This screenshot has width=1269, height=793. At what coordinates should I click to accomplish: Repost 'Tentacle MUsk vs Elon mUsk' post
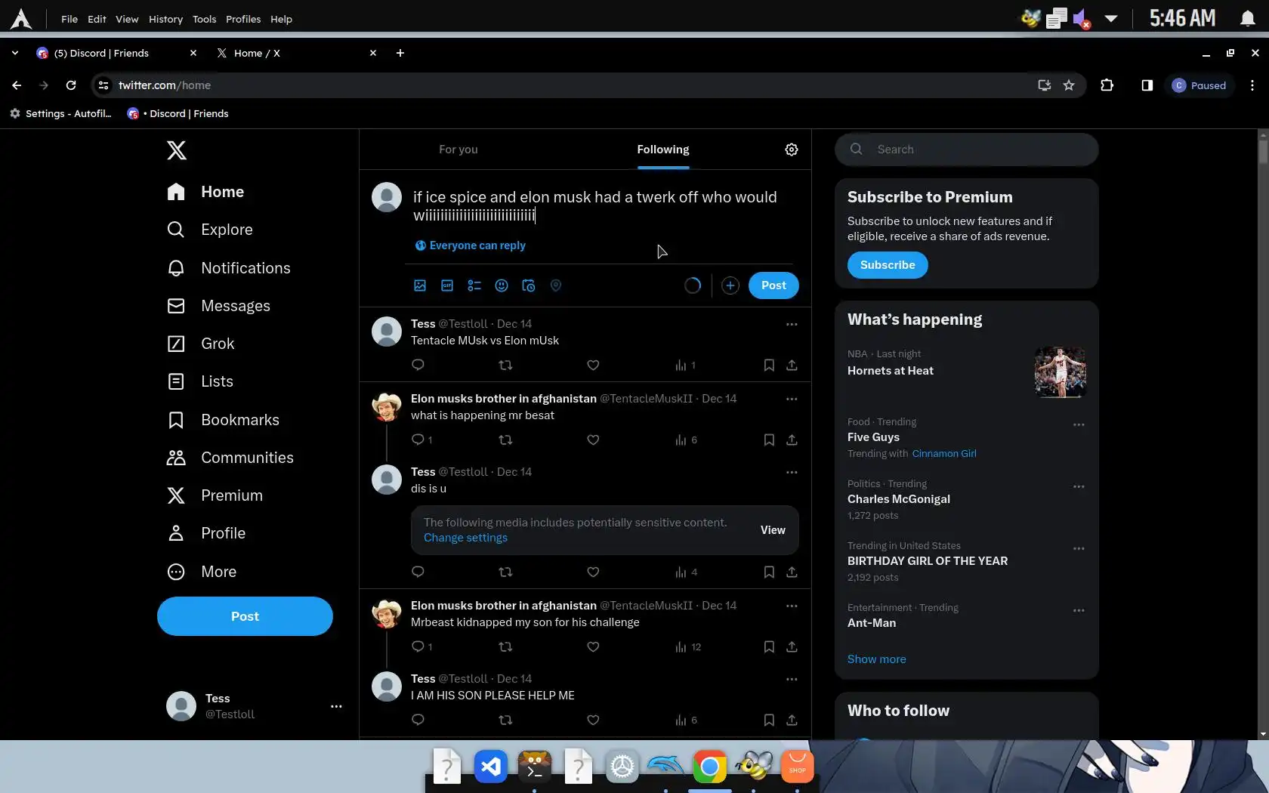pyautogui.click(x=505, y=365)
